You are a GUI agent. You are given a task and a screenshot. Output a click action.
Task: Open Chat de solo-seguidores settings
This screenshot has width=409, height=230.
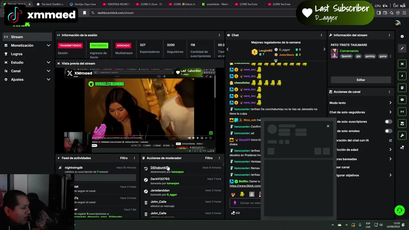tap(360, 112)
